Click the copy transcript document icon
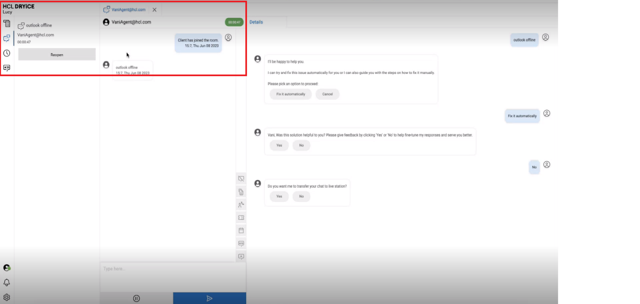Screen dimensions: 640x304 pyautogui.click(x=241, y=192)
